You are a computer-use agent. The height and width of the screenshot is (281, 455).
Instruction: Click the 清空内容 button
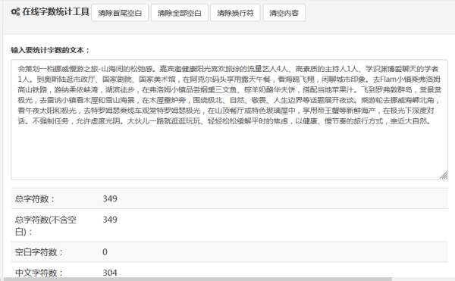pos(284,13)
